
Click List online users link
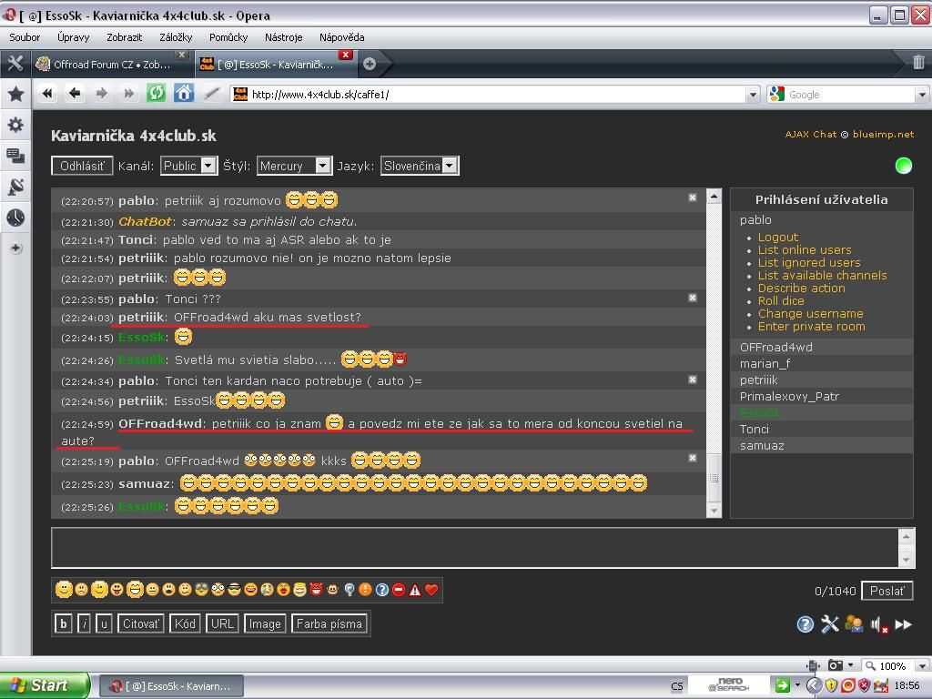coord(805,249)
